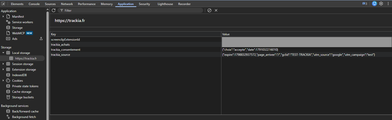Expand the Cookies tree arrow

tap(3, 80)
